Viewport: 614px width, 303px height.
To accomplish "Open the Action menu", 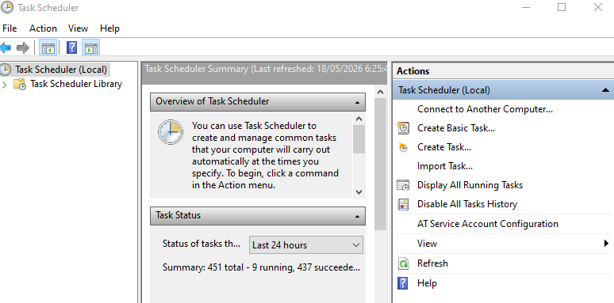I will click(43, 28).
